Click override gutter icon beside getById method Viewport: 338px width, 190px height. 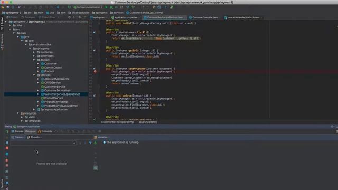95,51
